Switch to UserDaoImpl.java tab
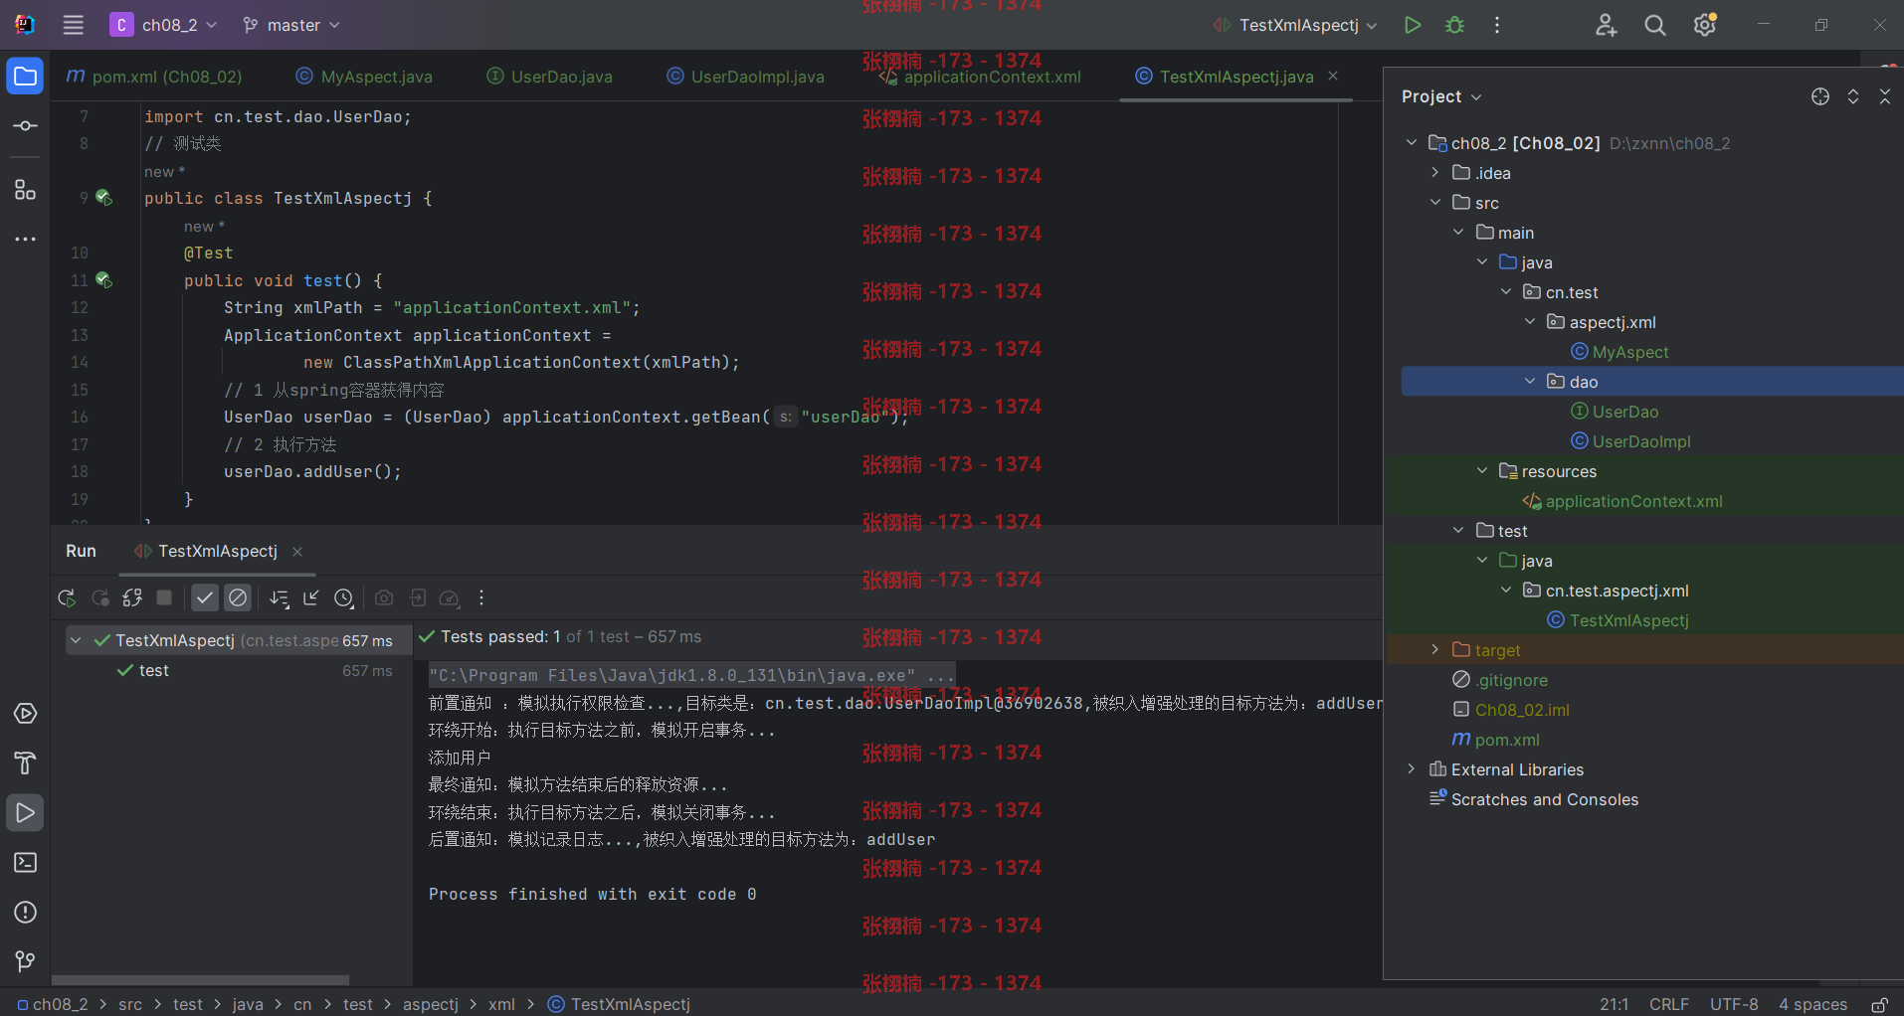 745,77
